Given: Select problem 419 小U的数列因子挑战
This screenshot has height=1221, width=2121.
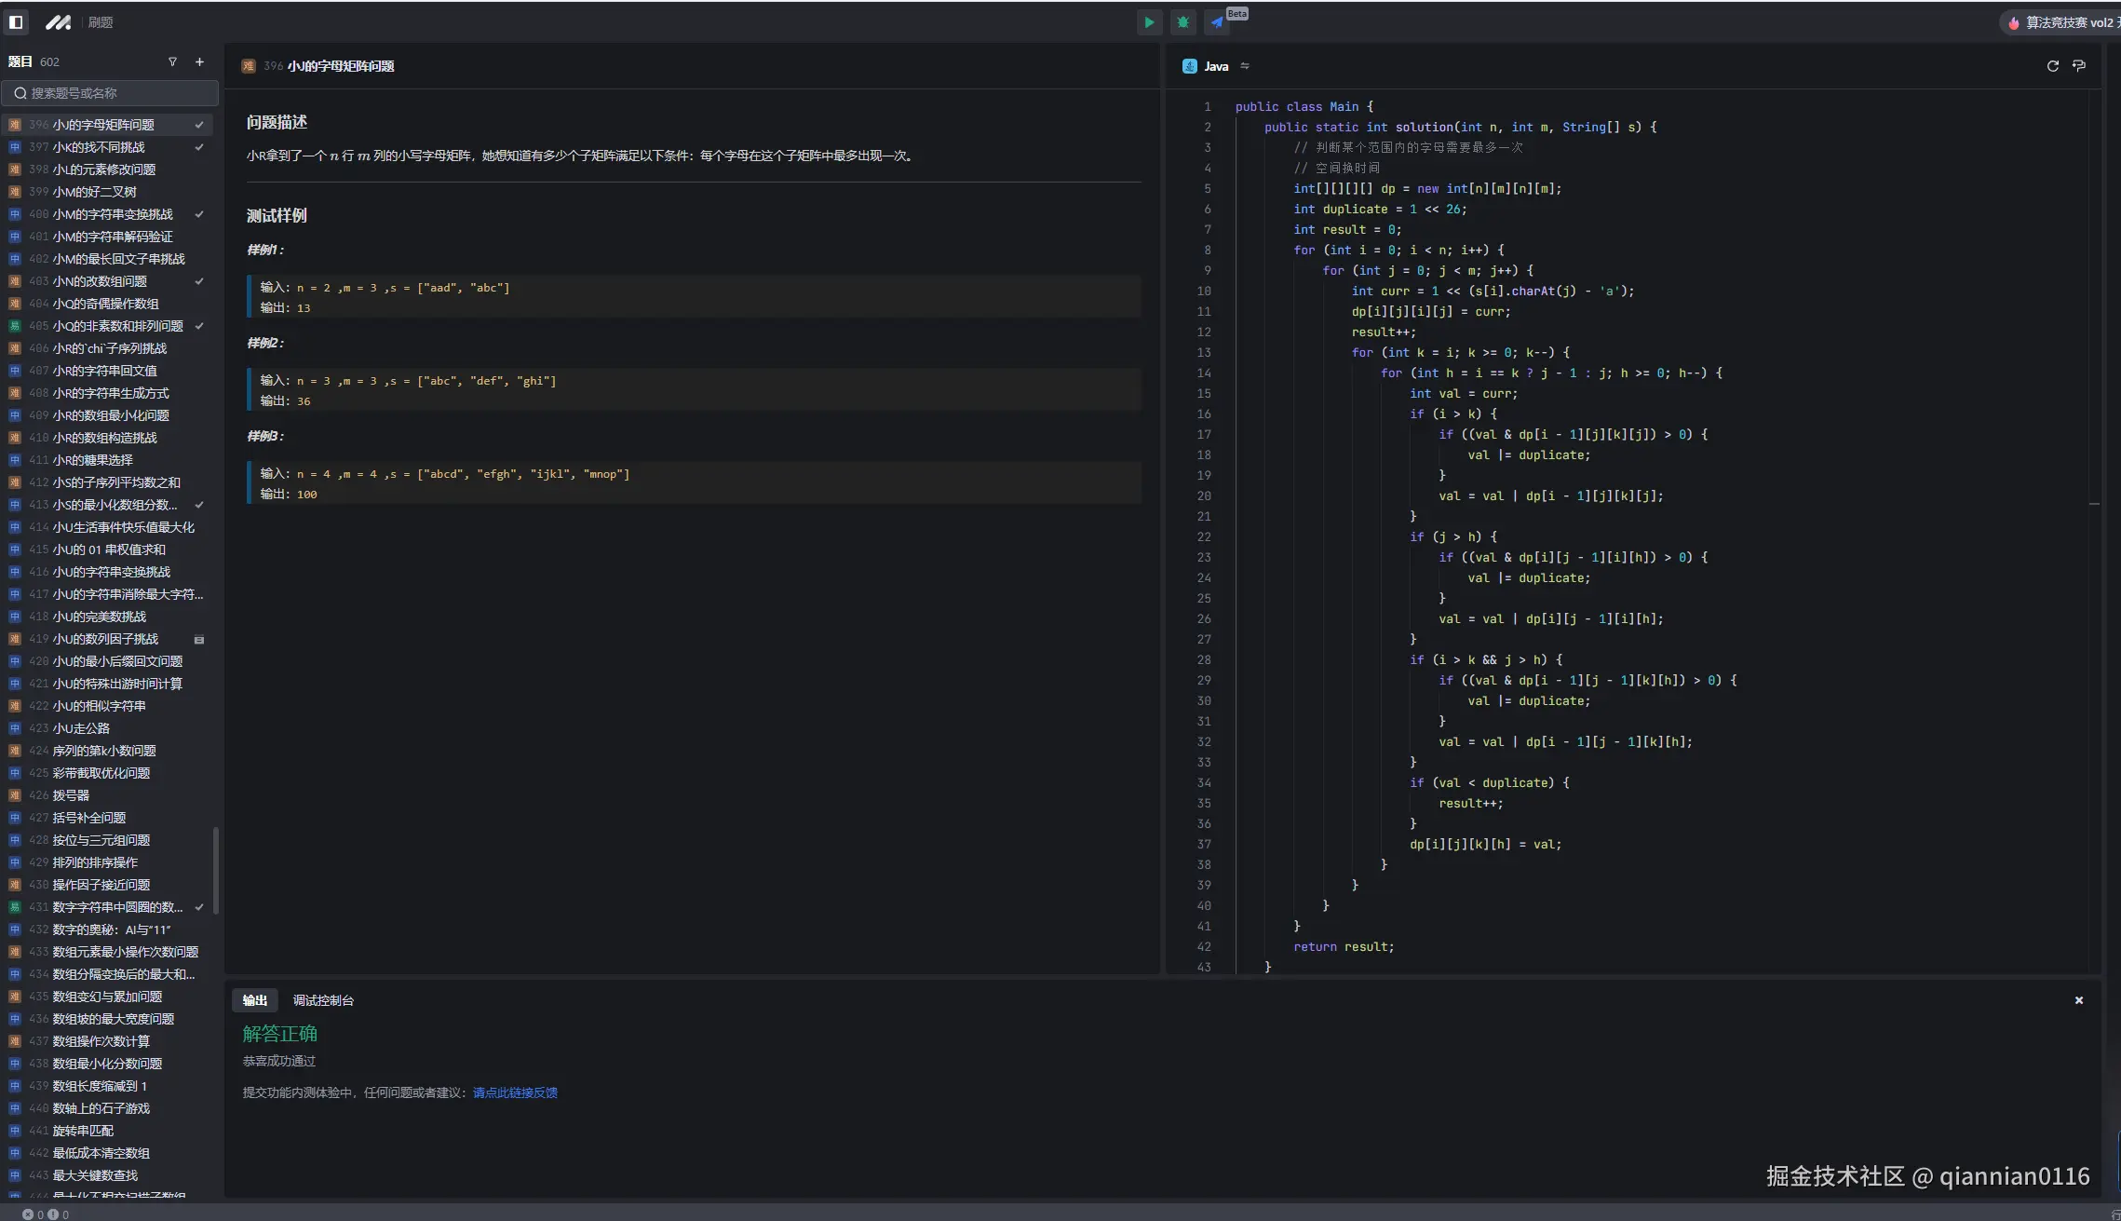Looking at the screenshot, I should click(105, 639).
